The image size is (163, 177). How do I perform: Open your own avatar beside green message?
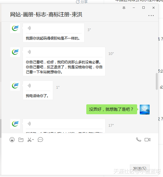point(145,110)
